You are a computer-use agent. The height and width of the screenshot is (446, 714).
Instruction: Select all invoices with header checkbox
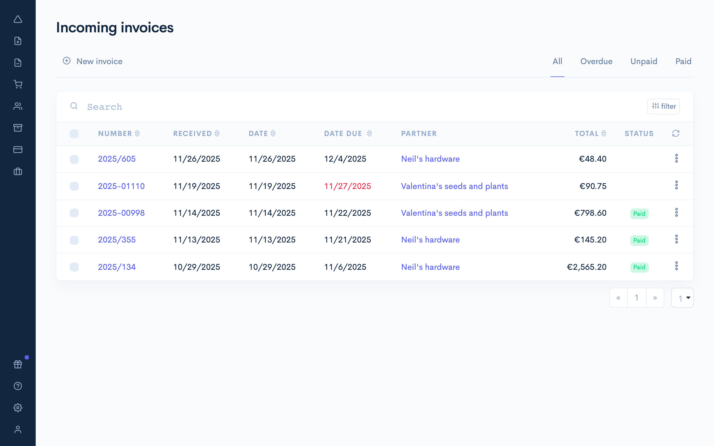[x=74, y=134]
